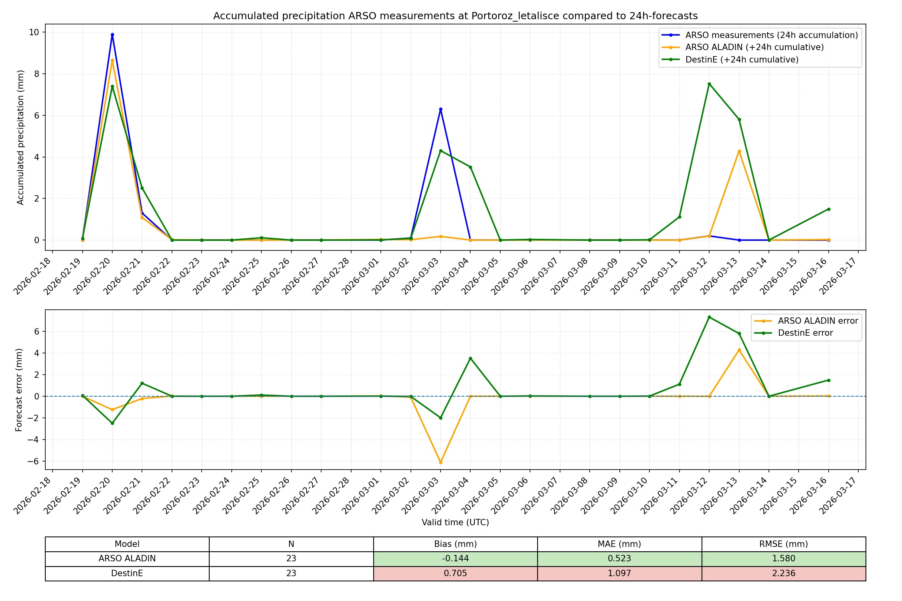Click the Valid time (UTC) axis label
The height and width of the screenshot is (601, 902).
tap(455, 522)
